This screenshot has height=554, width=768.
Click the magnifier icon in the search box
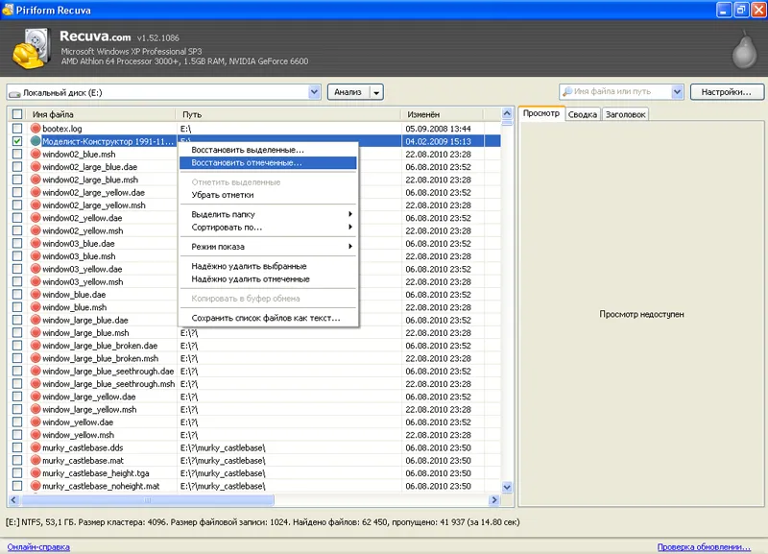click(567, 91)
